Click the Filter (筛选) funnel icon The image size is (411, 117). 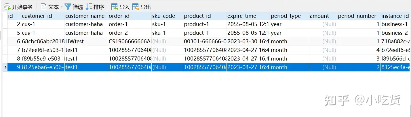68,7
